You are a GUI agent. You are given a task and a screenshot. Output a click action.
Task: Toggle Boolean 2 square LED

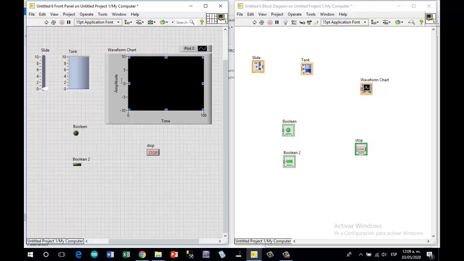77,165
